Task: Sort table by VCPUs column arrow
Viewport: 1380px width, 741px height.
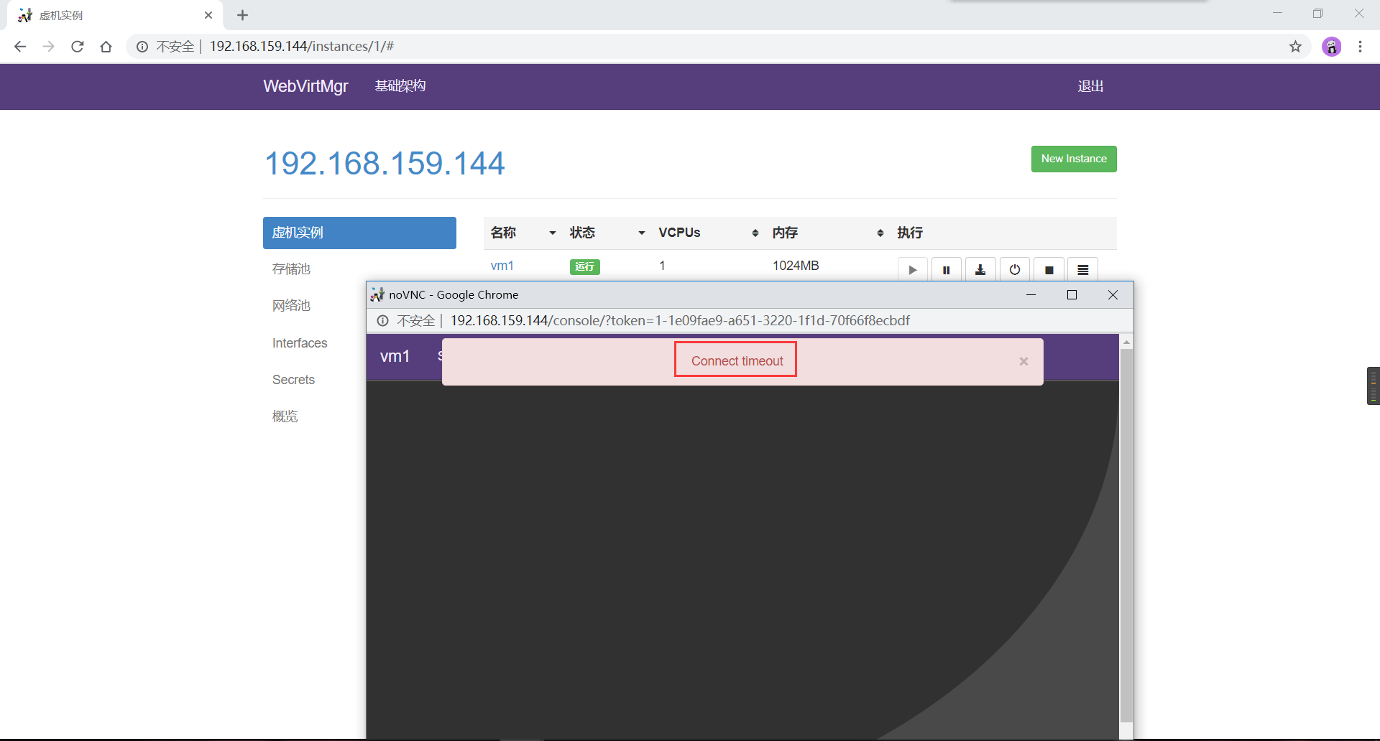Action: coord(755,233)
